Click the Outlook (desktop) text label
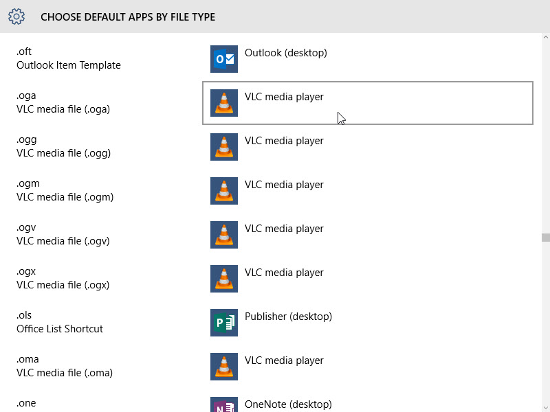This screenshot has height=412, width=550. click(x=286, y=52)
